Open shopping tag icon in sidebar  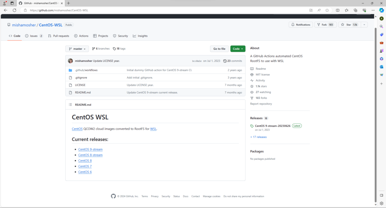click(x=381, y=35)
